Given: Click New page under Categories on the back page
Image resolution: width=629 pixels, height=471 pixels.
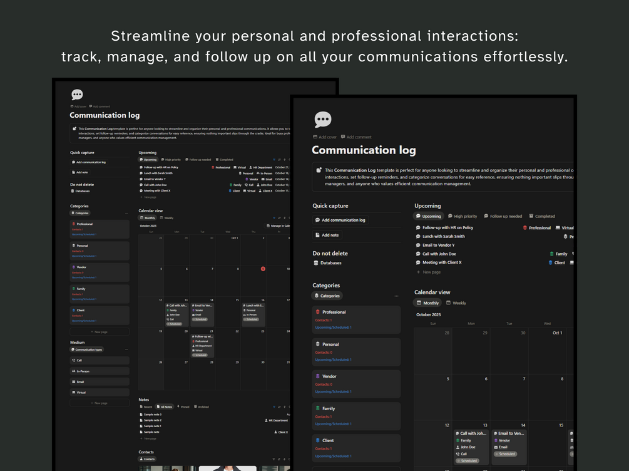Looking at the screenshot, I should click(x=100, y=332).
